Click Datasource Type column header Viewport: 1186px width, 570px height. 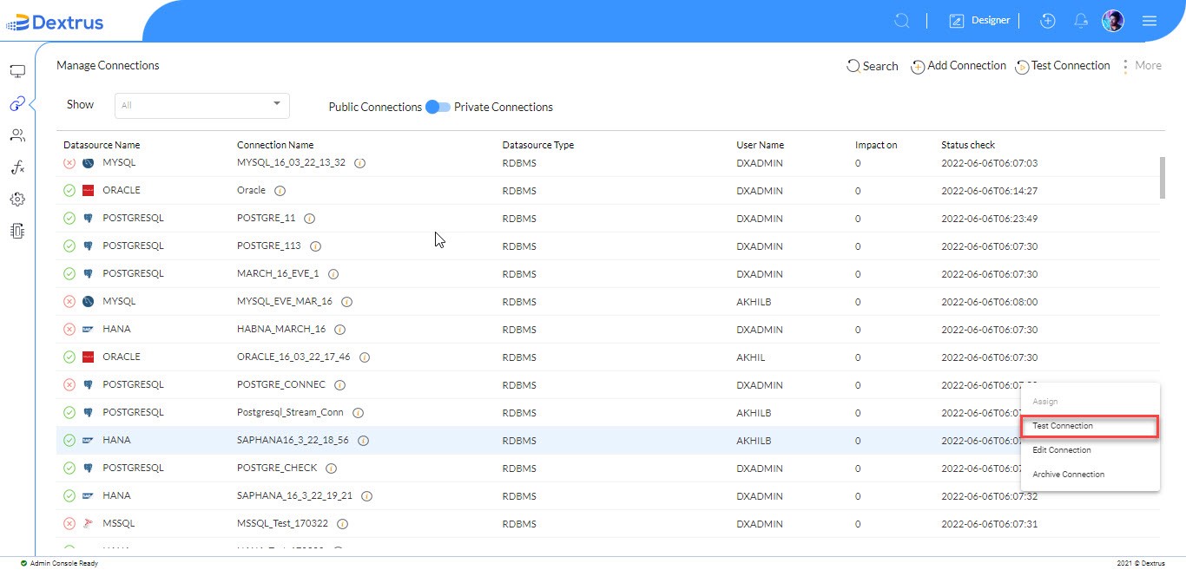[538, 145]
